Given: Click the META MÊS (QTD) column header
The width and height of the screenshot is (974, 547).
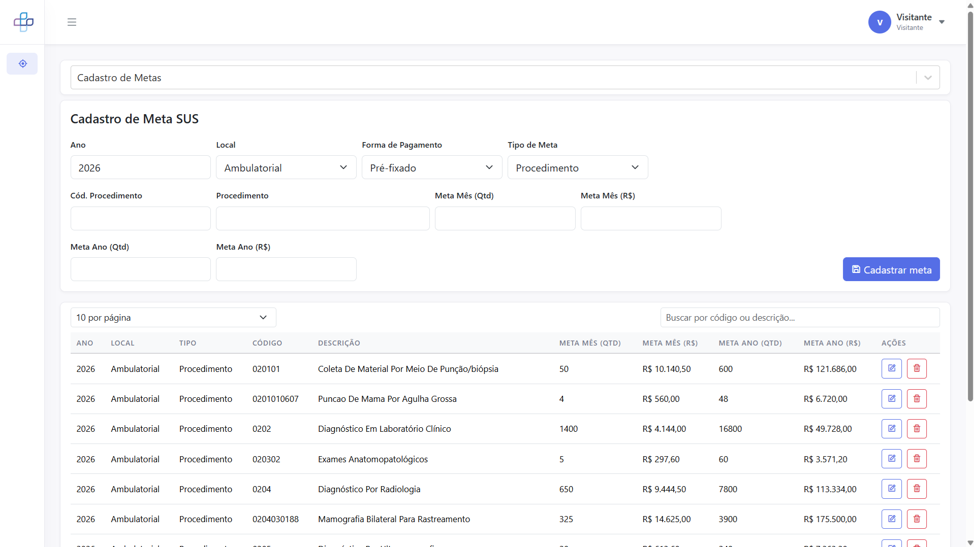Looking at the screenshot, I should [x=590, y=343].
